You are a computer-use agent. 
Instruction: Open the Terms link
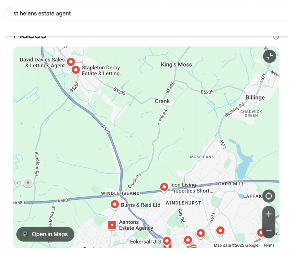coord(269,245)
